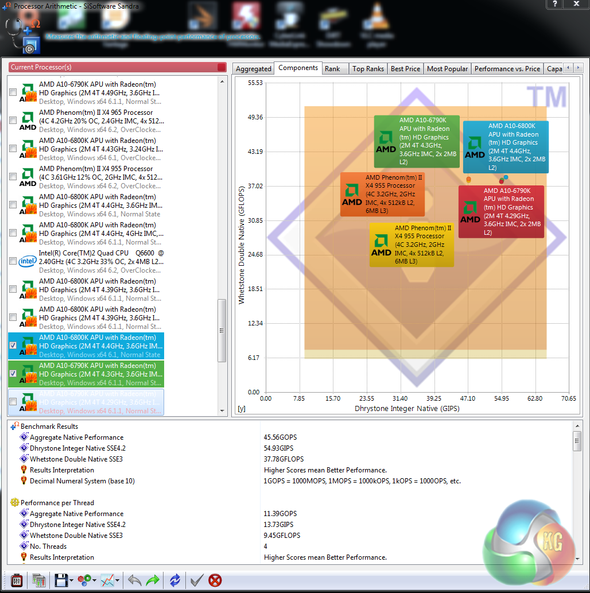Click the results panel scrollbar thumb
The width and height of the screenshot is (590, 593).
[x=577, y=441]
